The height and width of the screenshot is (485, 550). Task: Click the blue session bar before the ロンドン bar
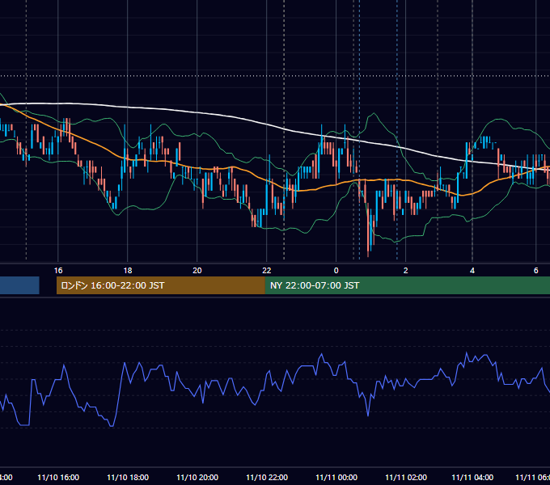(19, 285)
